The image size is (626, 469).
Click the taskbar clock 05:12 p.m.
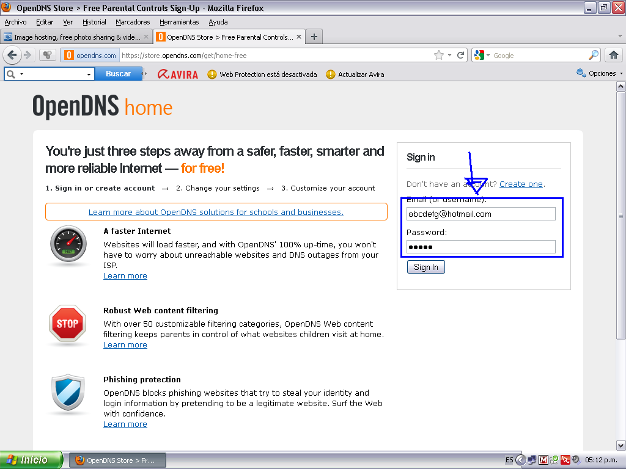602,460
